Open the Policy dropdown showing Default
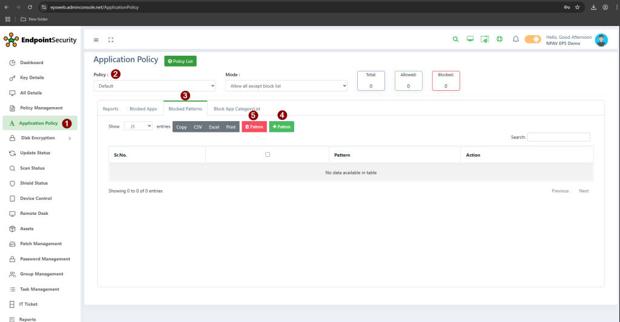The image size is (620, 322). tap(154, 86)
